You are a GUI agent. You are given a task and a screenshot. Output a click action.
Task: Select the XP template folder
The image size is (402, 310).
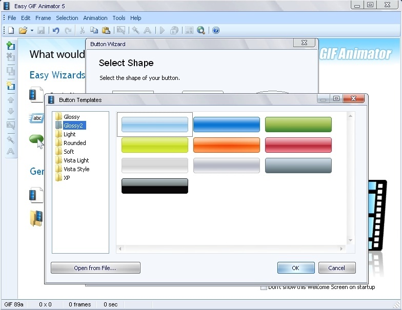click(x=63, y=178)
